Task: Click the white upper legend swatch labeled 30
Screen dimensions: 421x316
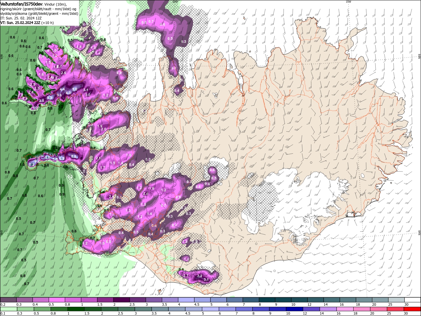Action: pyautogui.click(x=412, y=300)
